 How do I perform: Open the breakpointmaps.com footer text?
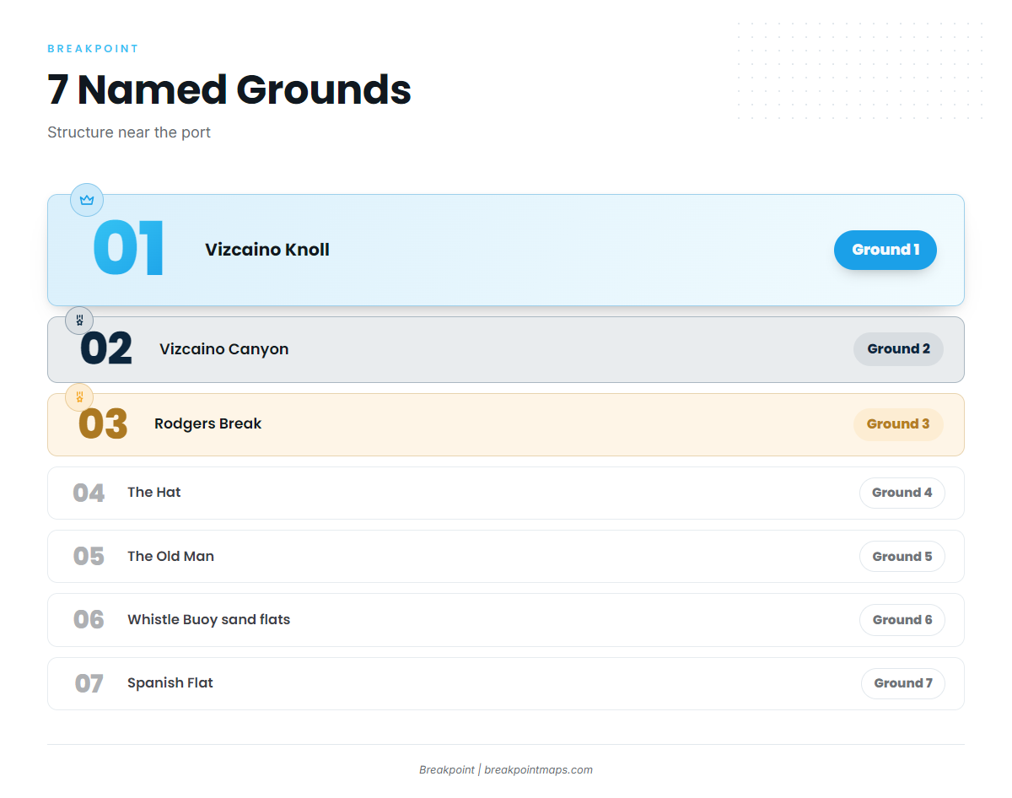[x=539, y=770]
